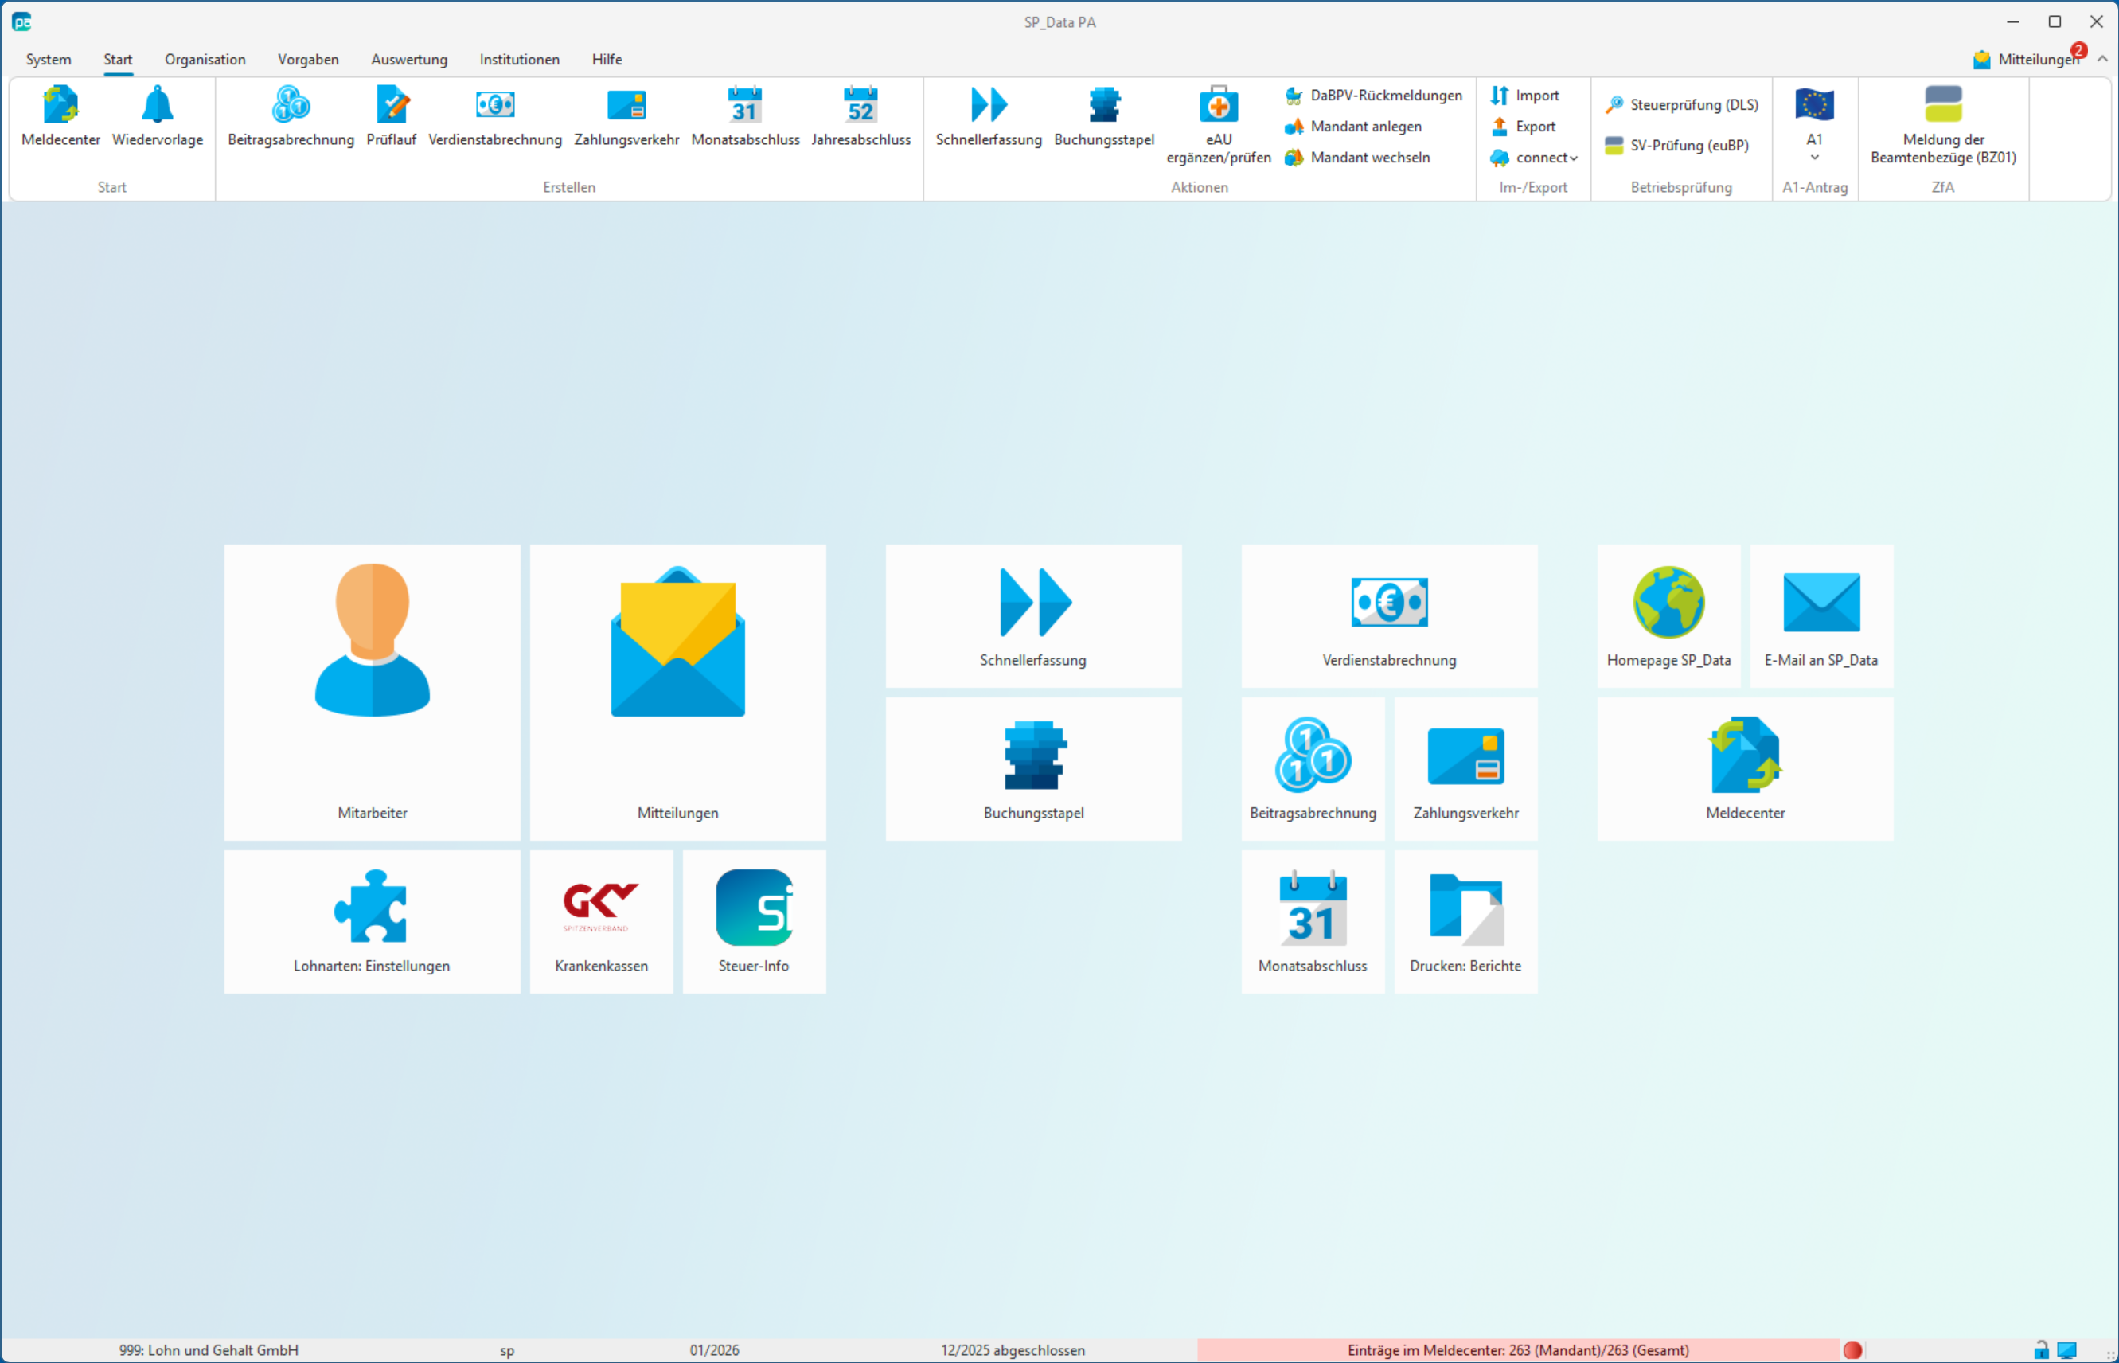Open the Auswertung menu tab
Viewport: 2119px width, 1363px height.
409,59
